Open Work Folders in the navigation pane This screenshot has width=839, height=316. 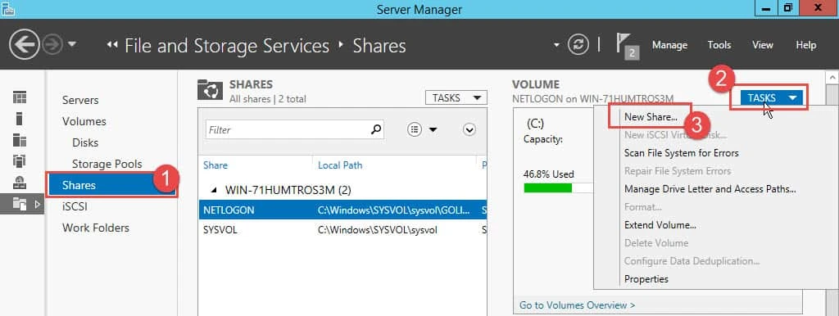pyautogui.click(x=96, y=228)
